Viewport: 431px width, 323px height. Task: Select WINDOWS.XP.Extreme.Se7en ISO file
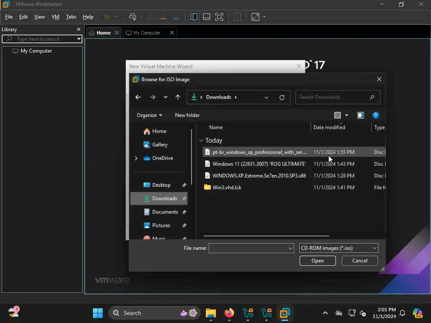[294, 176]
